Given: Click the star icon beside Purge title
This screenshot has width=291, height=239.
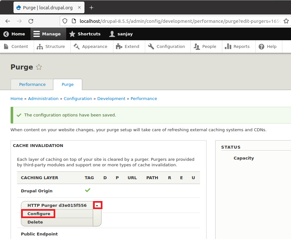Looking at the screenshot, I should tap(39, 67).
